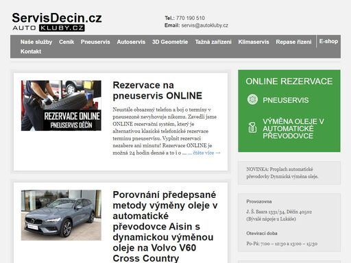
Task: Click the ONLINE REZERVACE heading
Action: 289,82
